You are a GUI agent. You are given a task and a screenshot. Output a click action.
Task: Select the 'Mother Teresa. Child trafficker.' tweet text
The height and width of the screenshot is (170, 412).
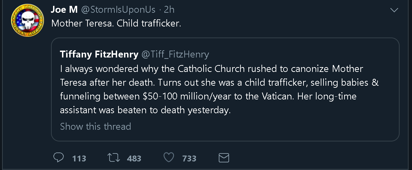[x=116, y=24]
